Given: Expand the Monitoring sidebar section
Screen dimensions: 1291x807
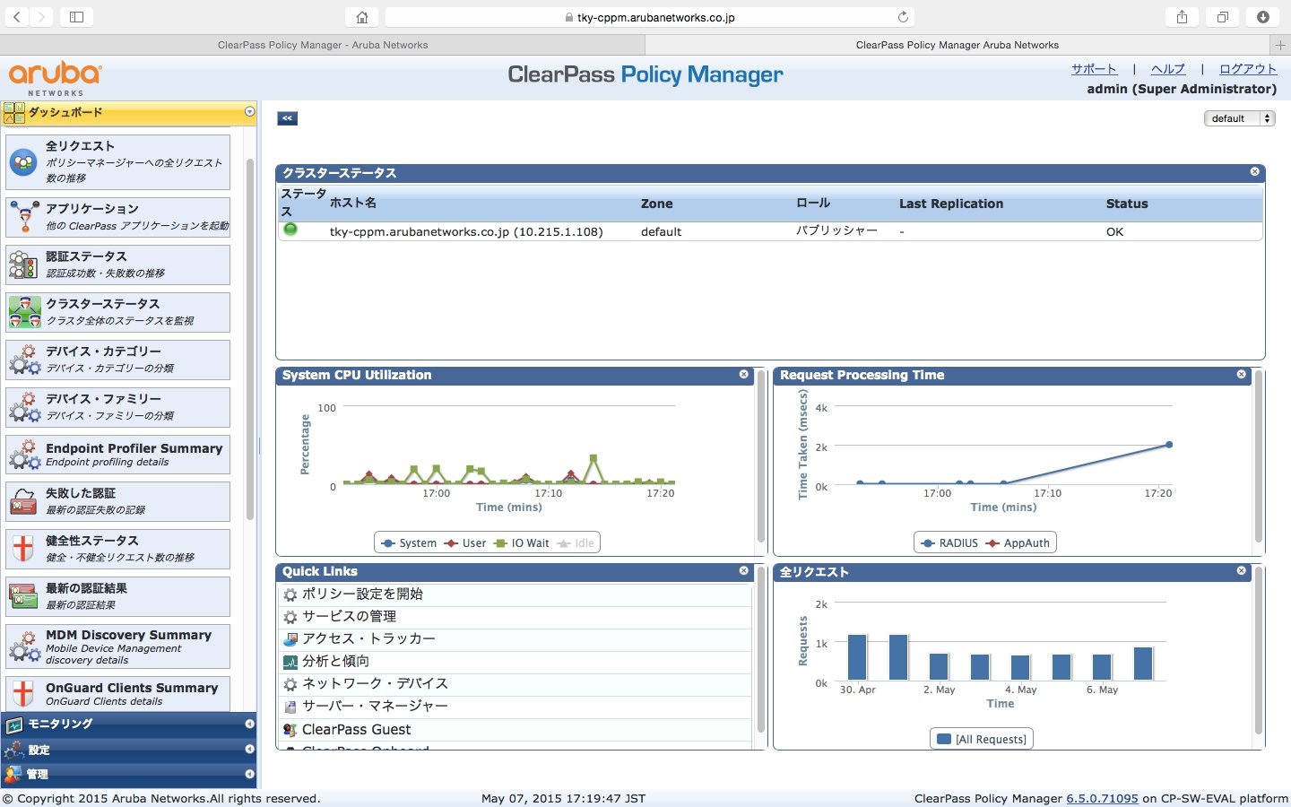Looking at the screenshot, I should 249,724.
